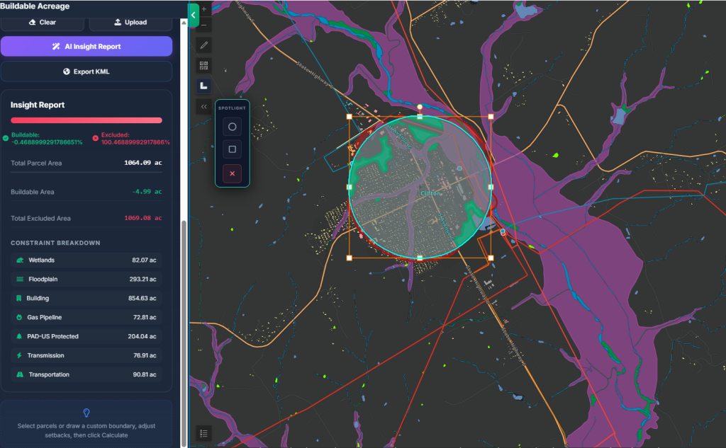Viewport: 726px width, 448px height.
Task: Select the circle spotlight shape tool
Action: (232, 127)
